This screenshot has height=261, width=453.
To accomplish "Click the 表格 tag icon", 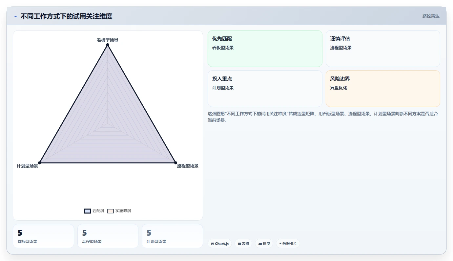I will pos(239,244).
